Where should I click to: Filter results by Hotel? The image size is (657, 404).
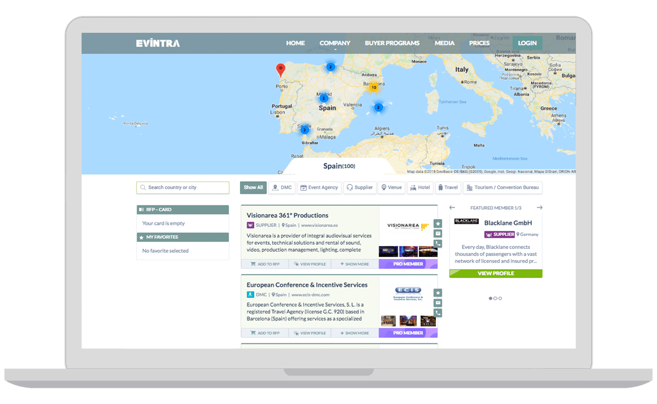click(x=420, y=187)
